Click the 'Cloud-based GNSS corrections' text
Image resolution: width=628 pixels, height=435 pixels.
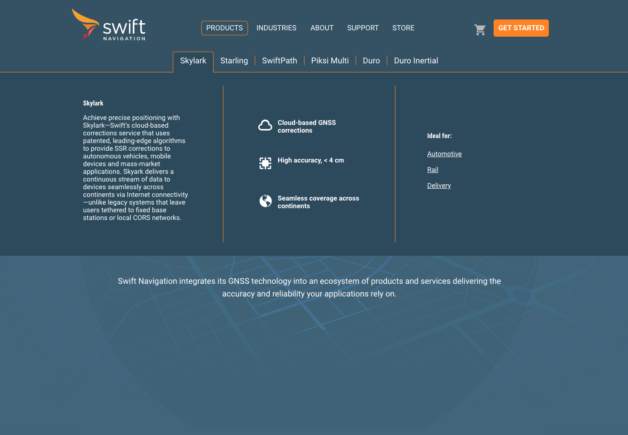point(307,126)
